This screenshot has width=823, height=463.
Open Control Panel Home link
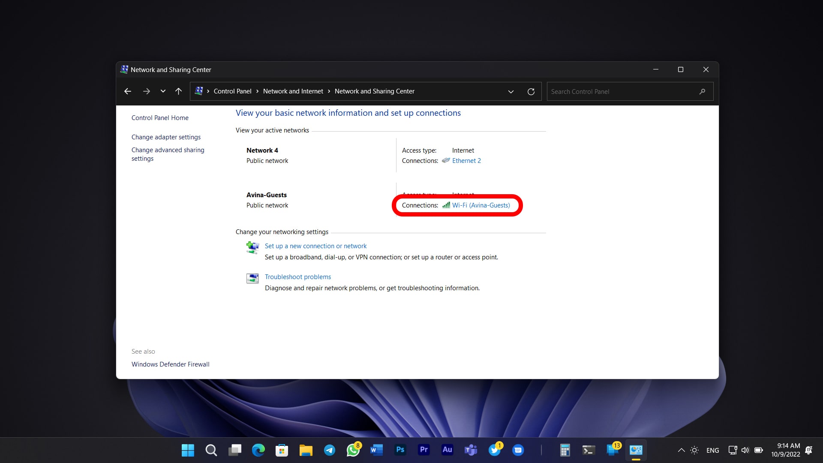tap(160, 118)
